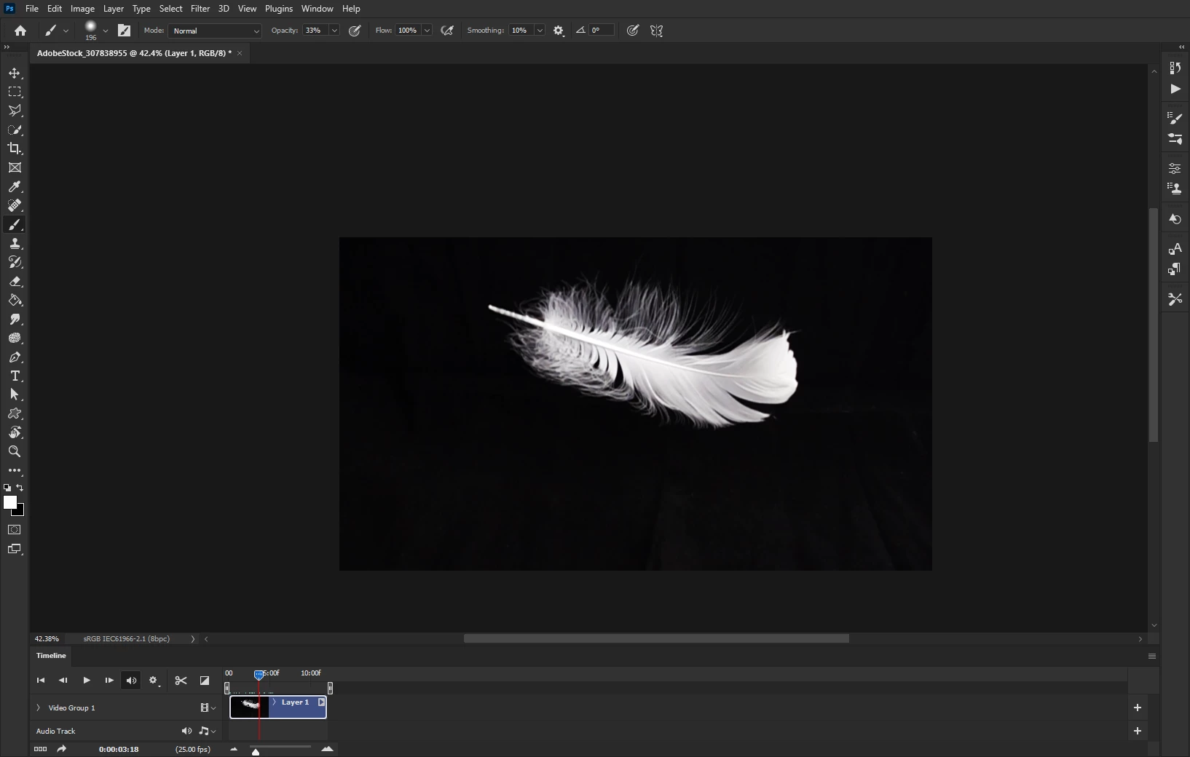Click the foreground color swatch
Image resolution: width=1190 pixels, height=757 pixels.
click(9, 502)
